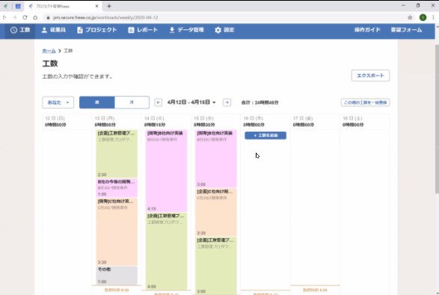Click the blue + 工数を追加 button
Image resolution: width=439 pixels, height=295 pixels.
pos(265,136)
